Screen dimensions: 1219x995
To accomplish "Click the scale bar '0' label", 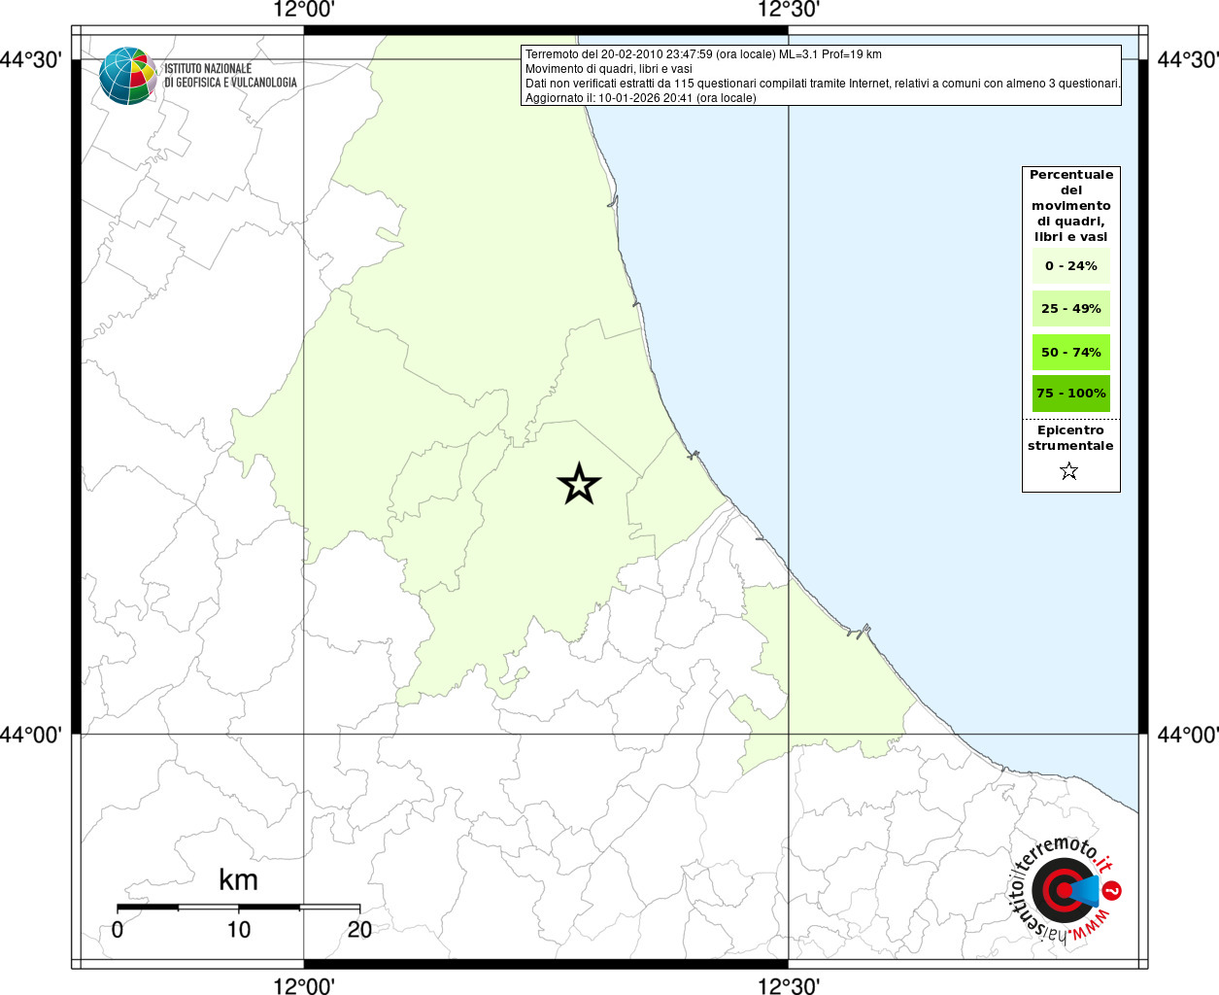I will 118,930.
